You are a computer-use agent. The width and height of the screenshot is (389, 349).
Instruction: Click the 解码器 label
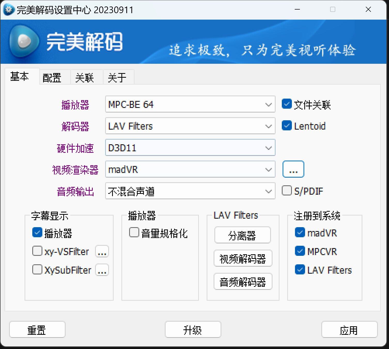click(75, 126)
